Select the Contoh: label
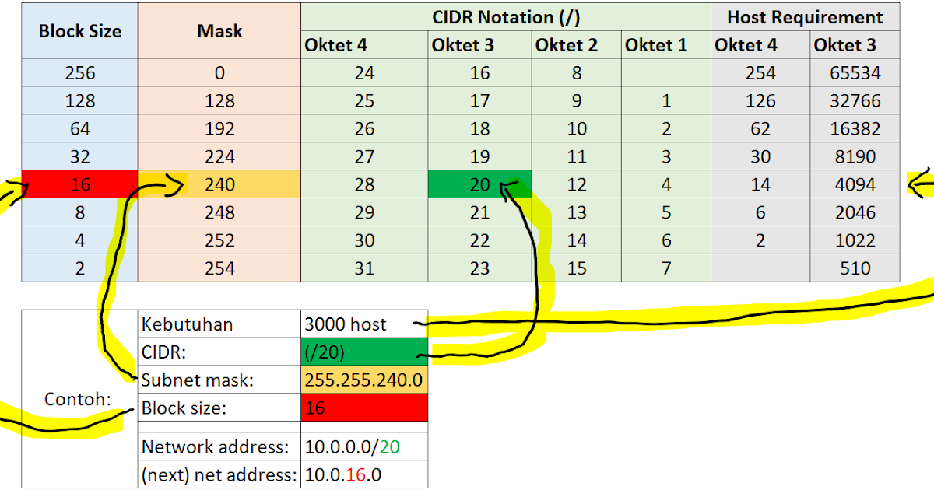The width and height of the screenshot is (934, 490). coord(79,400)
